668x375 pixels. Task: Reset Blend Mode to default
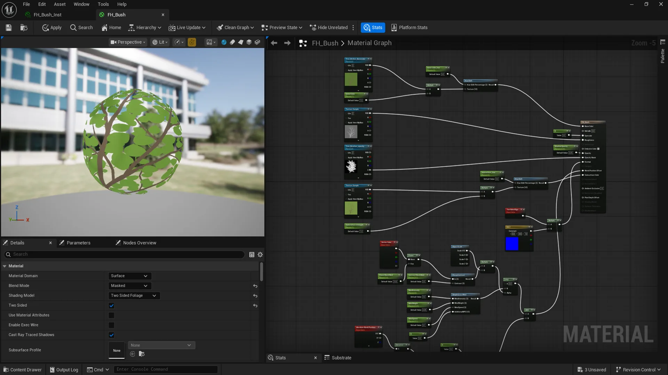(255, 286)
